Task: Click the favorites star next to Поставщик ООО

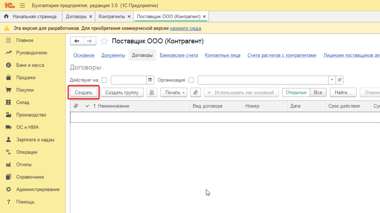Action: (105, 41)
